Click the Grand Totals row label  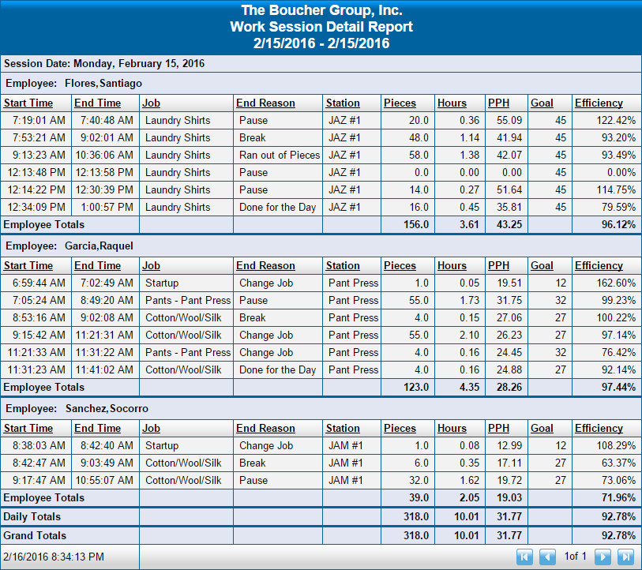[x=35, y=535]
